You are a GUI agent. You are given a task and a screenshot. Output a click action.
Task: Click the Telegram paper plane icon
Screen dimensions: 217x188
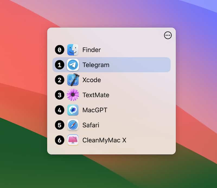(73, 65)
